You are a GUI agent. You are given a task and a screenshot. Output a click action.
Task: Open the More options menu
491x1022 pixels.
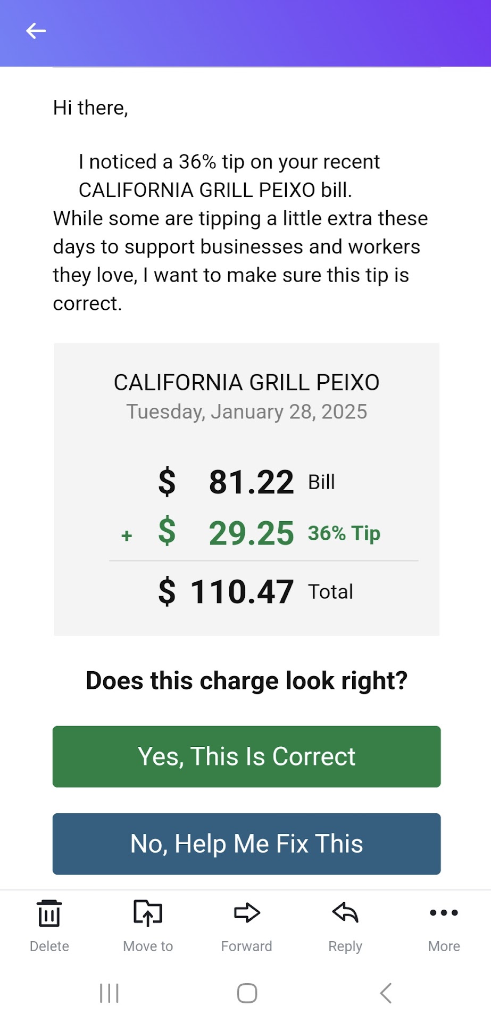click(x=444, y=913)
